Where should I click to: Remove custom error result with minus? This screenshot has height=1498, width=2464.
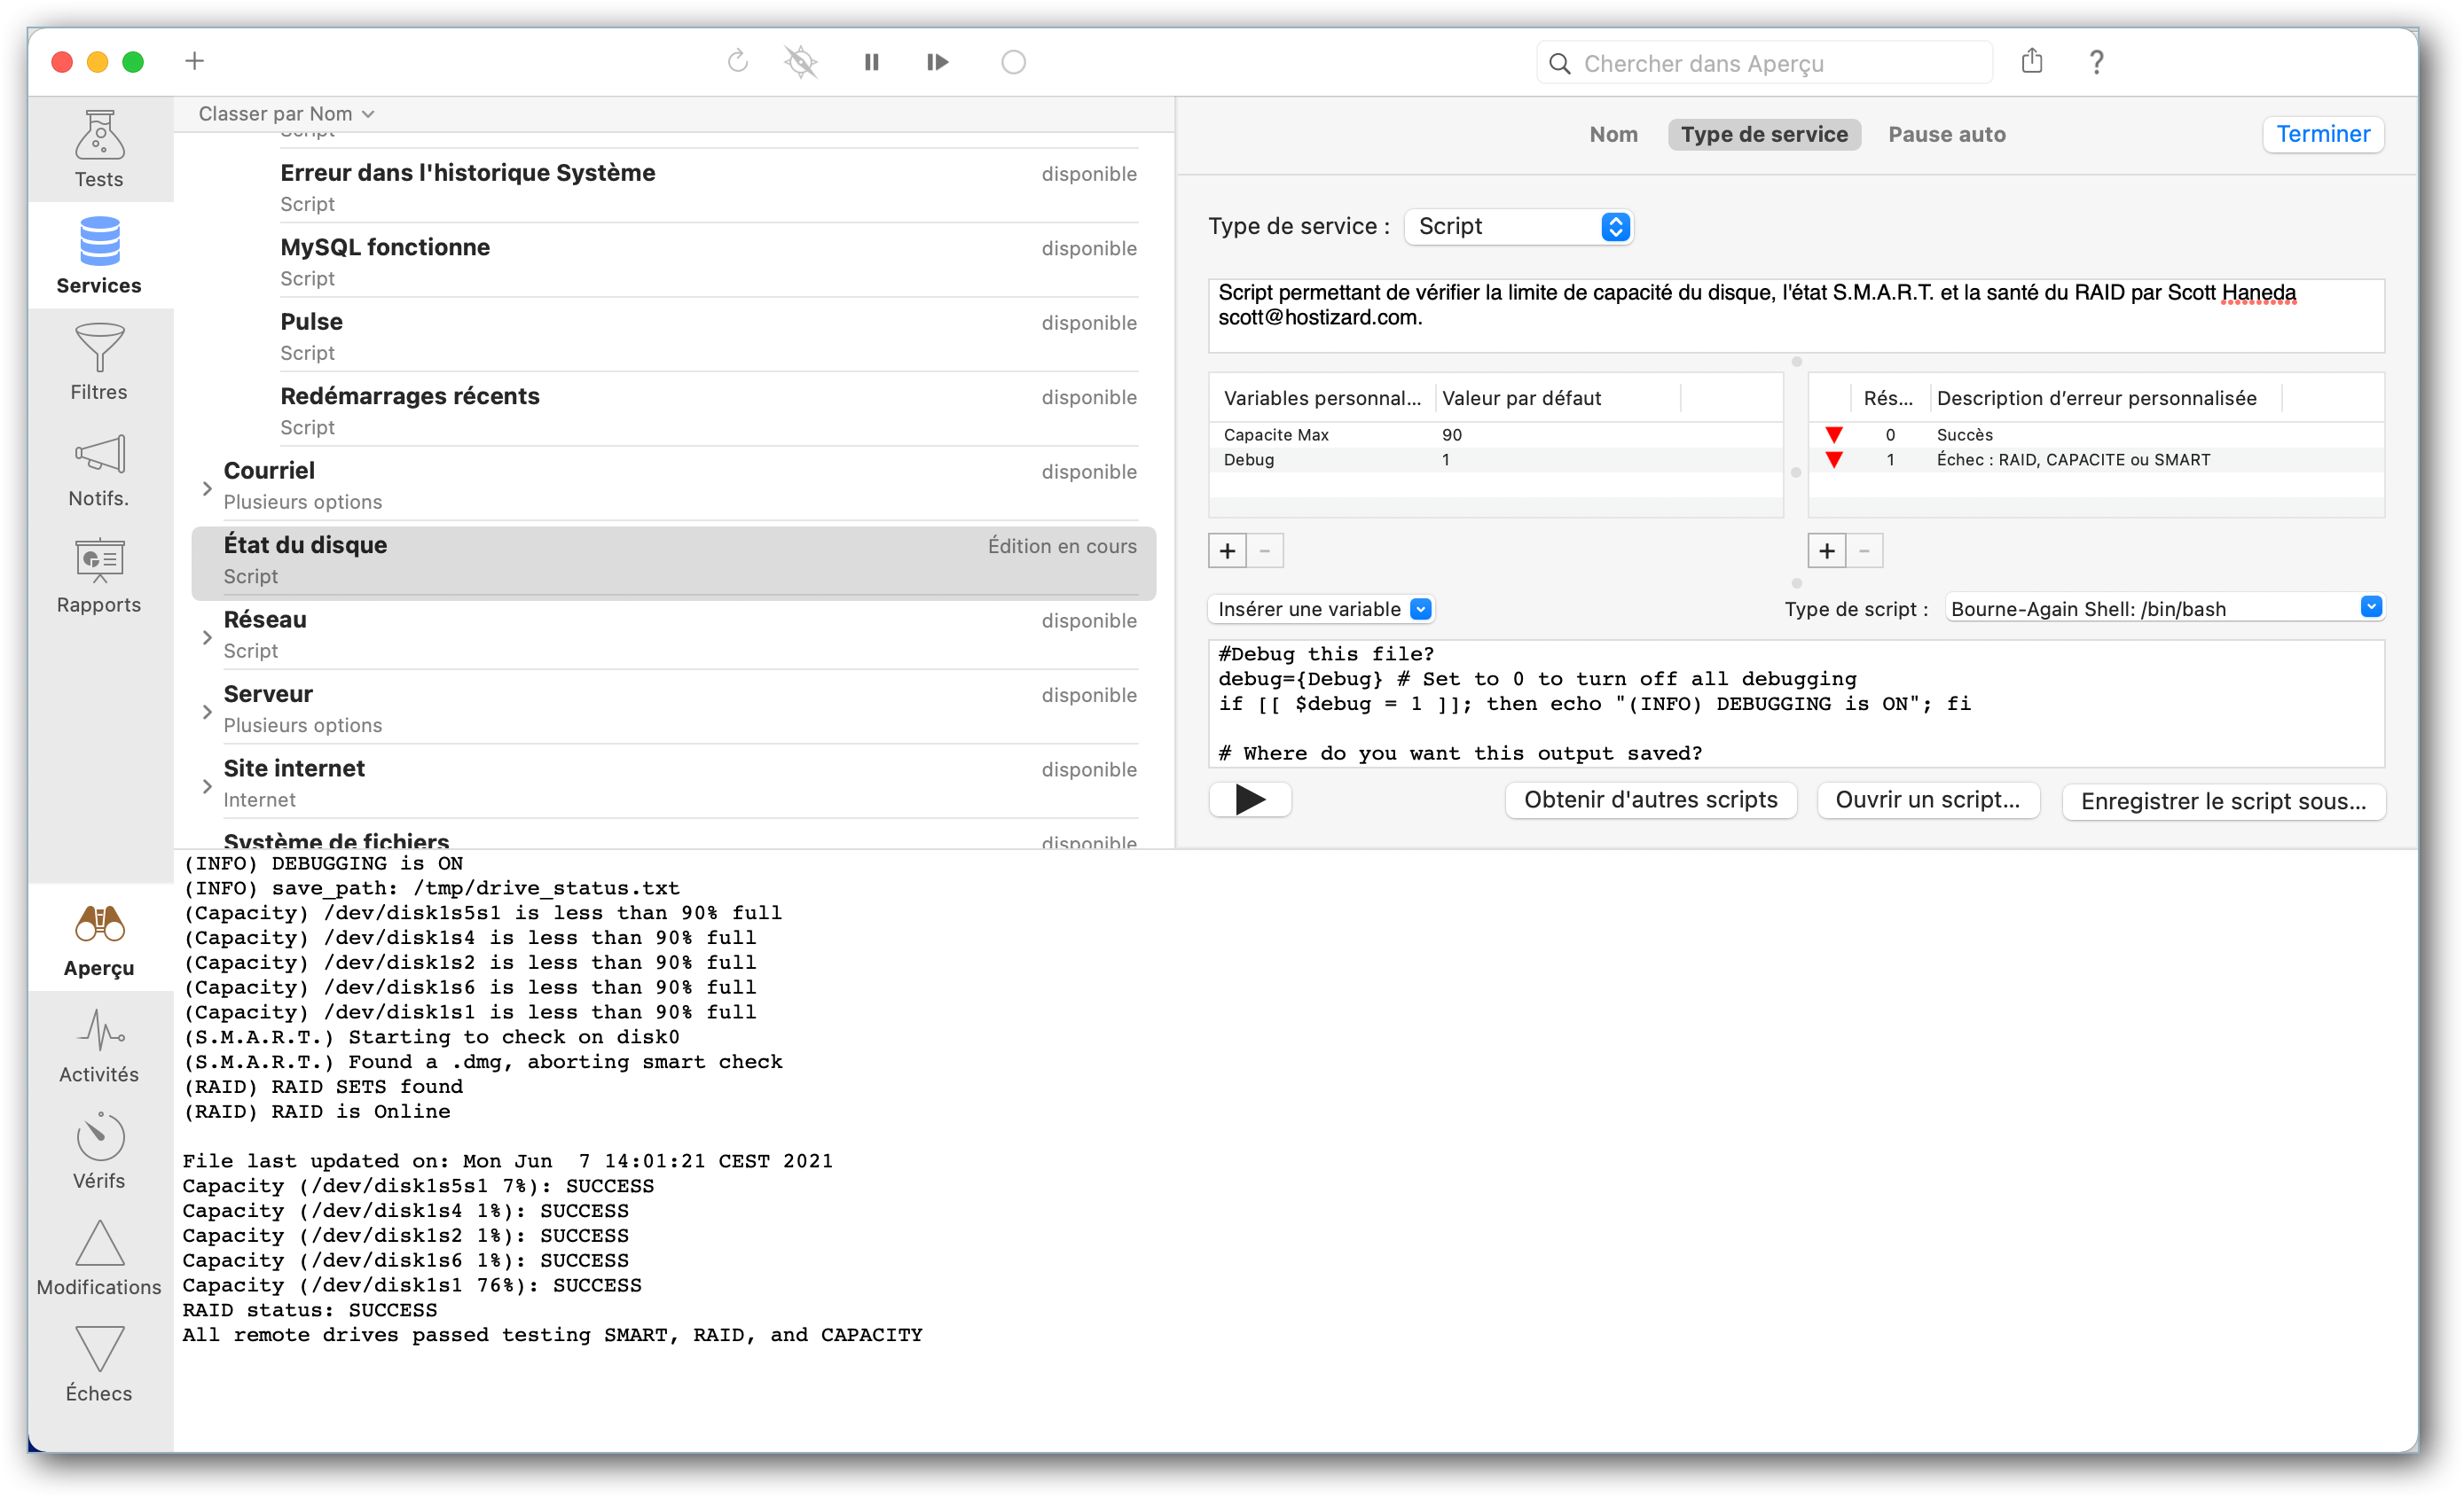[x=1864, y=550]
